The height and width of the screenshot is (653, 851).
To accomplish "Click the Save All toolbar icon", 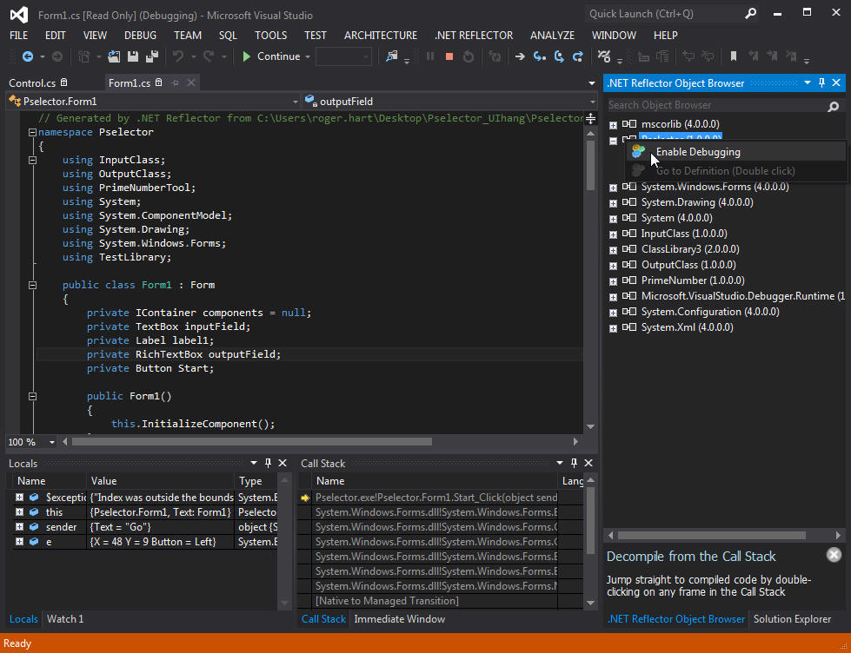I will pos(151,56).
